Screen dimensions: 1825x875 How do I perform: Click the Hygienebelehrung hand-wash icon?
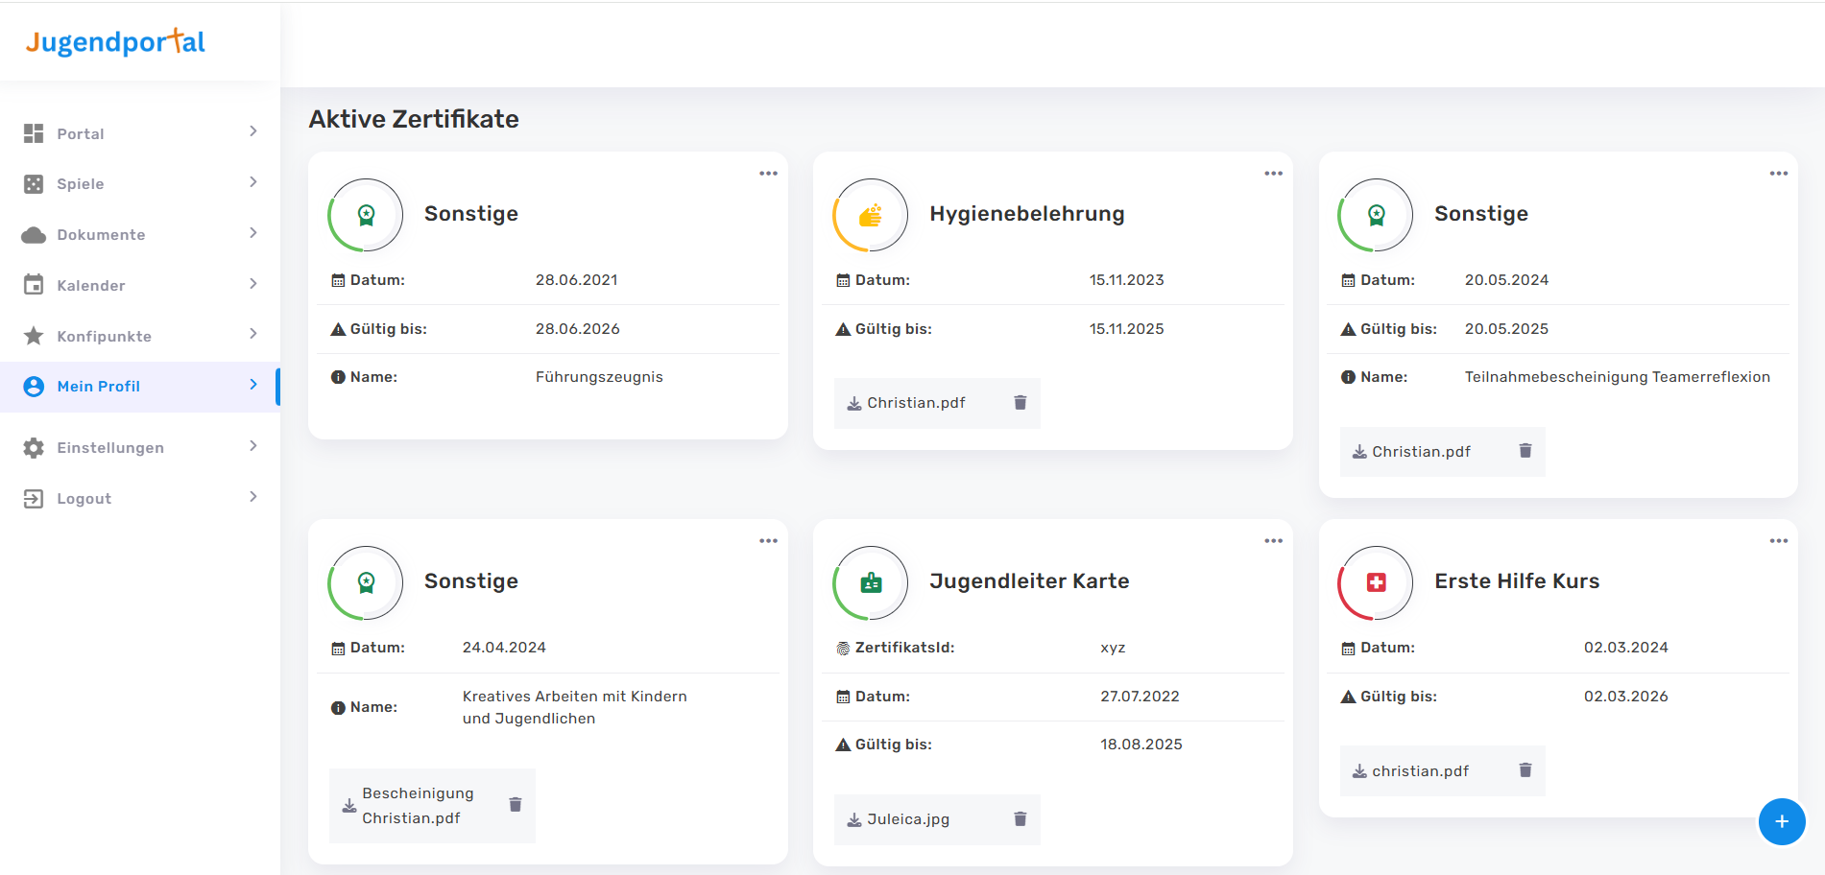click(x=871, y=215)
